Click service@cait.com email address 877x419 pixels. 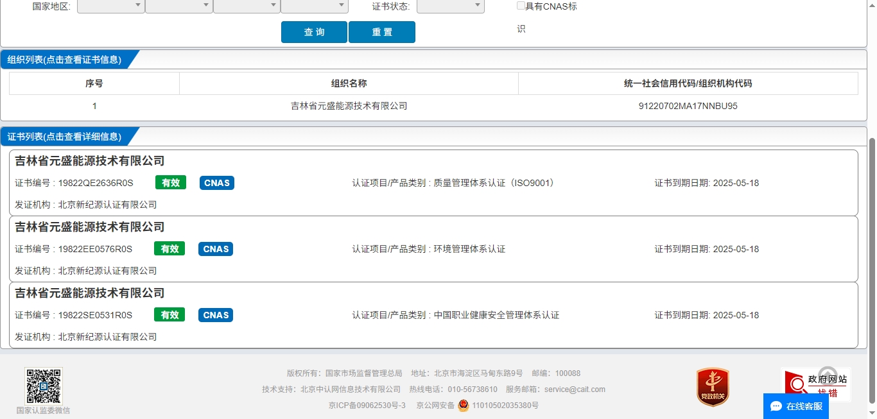(x=575, y=389)
